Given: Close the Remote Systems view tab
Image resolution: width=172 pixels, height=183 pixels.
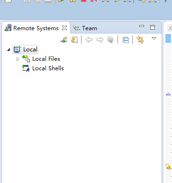Looking at the screenshot, I should (x=64, y=28).
